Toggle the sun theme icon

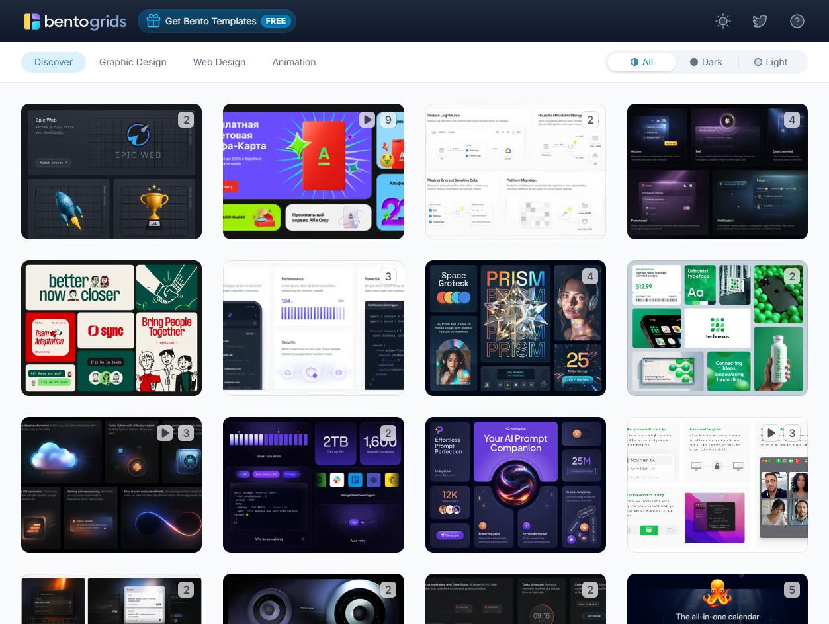[x=723, y=21]
